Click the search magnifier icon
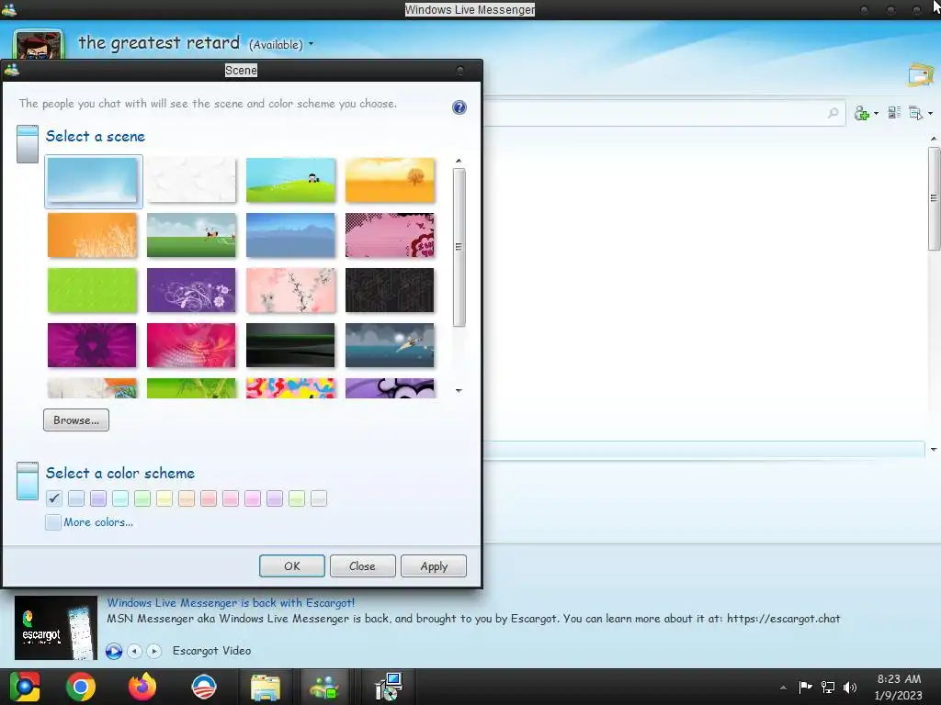This screenshot has width=941, height=705. click(x=833, y=113)
